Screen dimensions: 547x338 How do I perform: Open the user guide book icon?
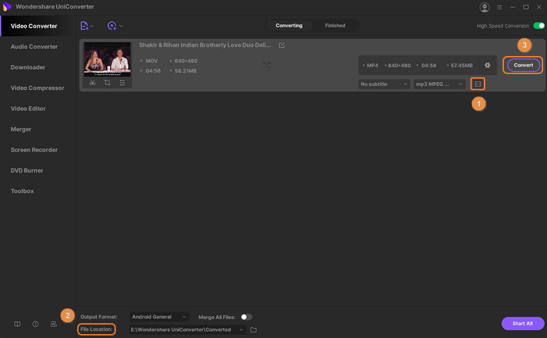tap(17, 324)
